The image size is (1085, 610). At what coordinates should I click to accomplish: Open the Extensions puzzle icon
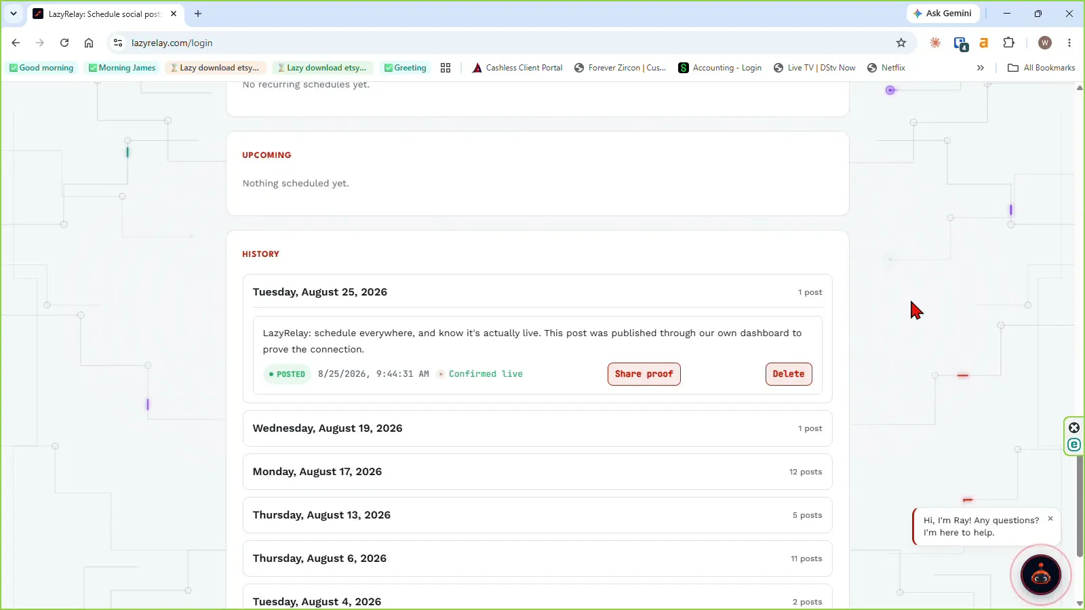coord(1009,43)
